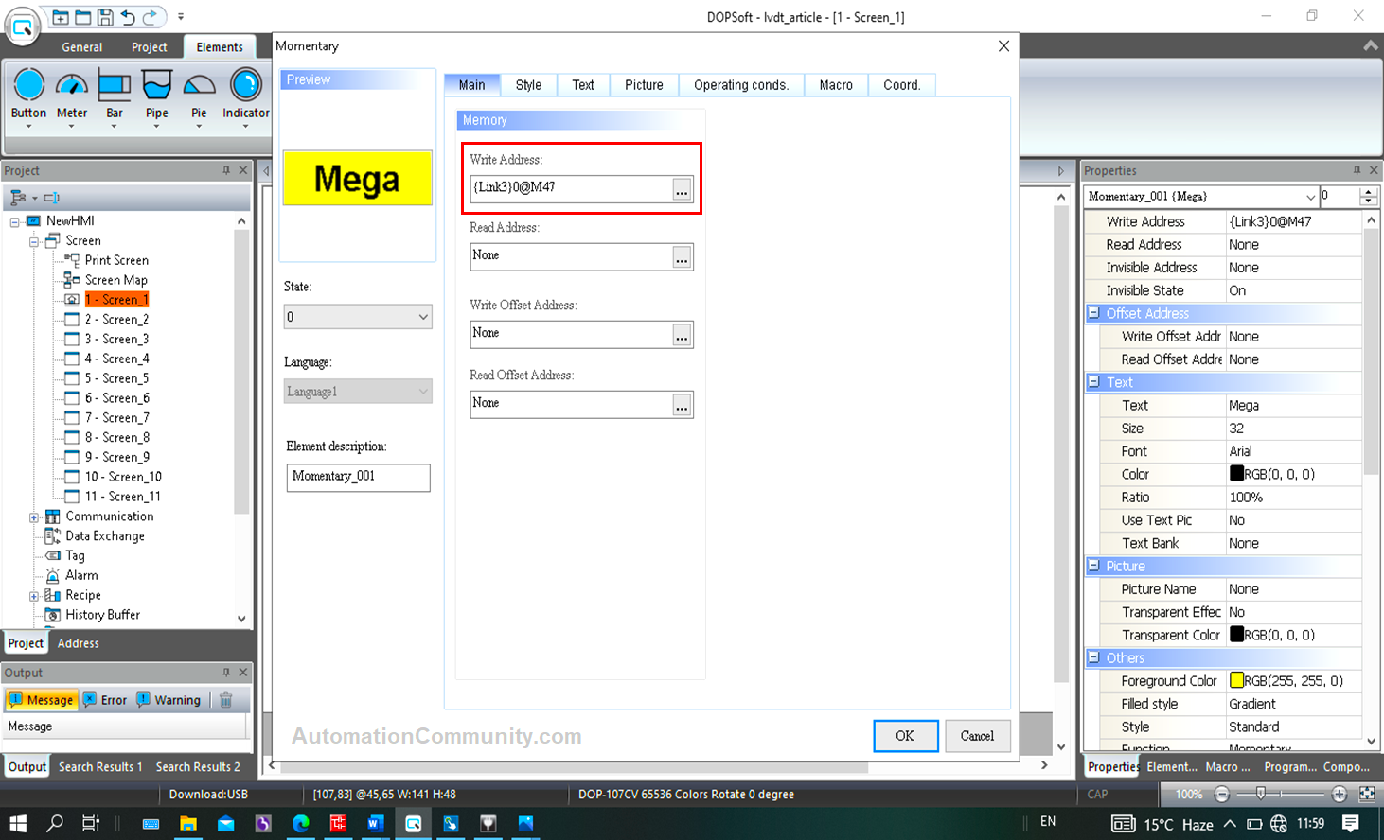Clear output messages with trash icon
The height and width of the screenshot is (840, 1384).
coord(226,700)
